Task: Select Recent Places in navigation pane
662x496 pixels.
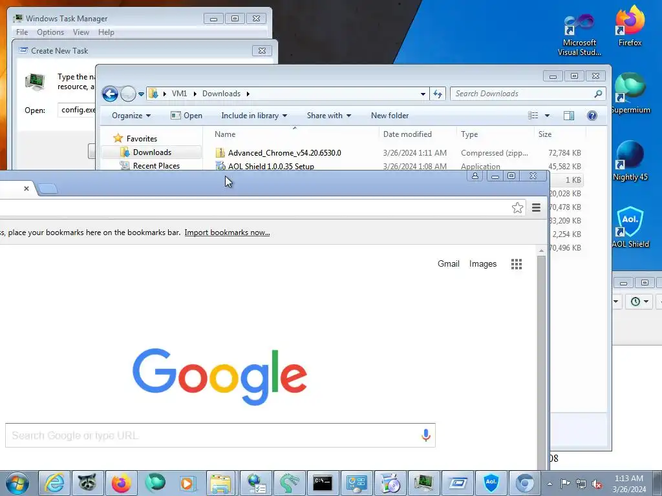Action: [156, 166]
